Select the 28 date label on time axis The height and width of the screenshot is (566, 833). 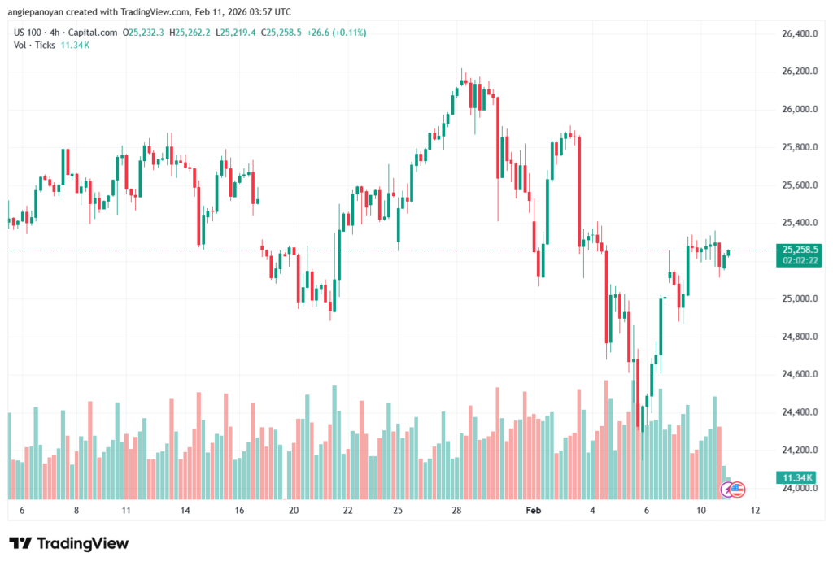pyautogui.click(x=457, y=510)
